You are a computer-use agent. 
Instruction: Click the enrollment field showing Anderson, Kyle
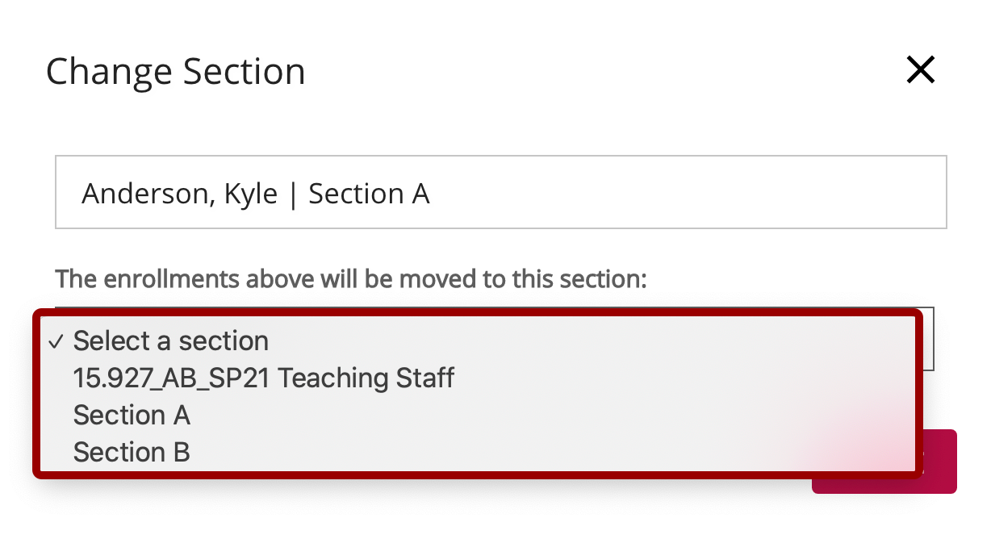[500, 194]
